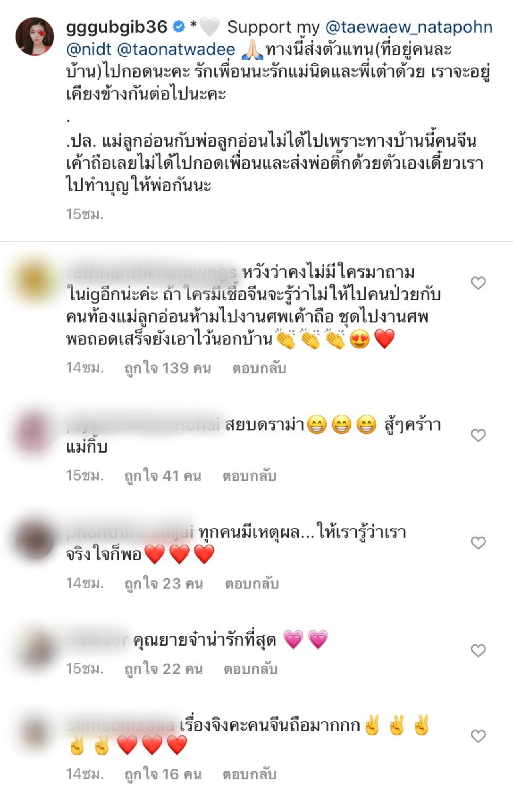
Task: Open the @taonatwadee mention
Action: (176, 50)
